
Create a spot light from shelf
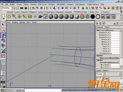[25, 17]
